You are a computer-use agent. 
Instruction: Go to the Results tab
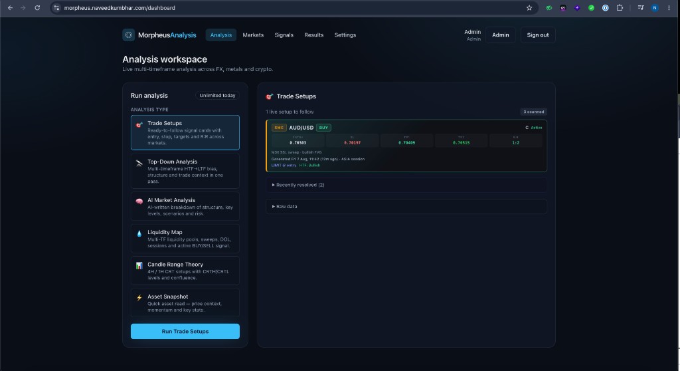coord(314,35)
